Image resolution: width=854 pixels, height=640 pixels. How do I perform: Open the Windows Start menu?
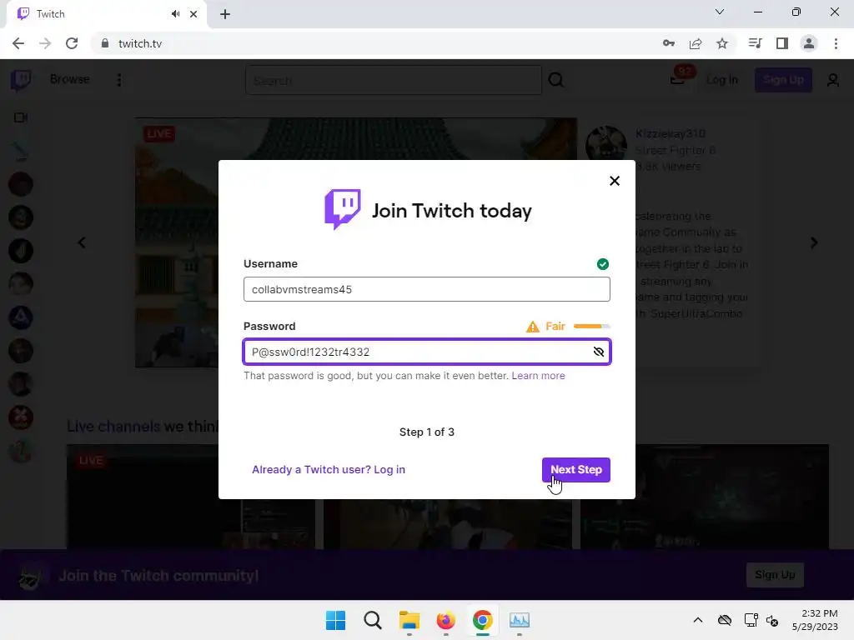click(x=335, y=620)
